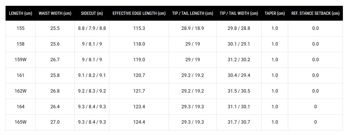Select effective edge length value 124.4
This screenshot has width=349, height=135.
pos(139,122)
